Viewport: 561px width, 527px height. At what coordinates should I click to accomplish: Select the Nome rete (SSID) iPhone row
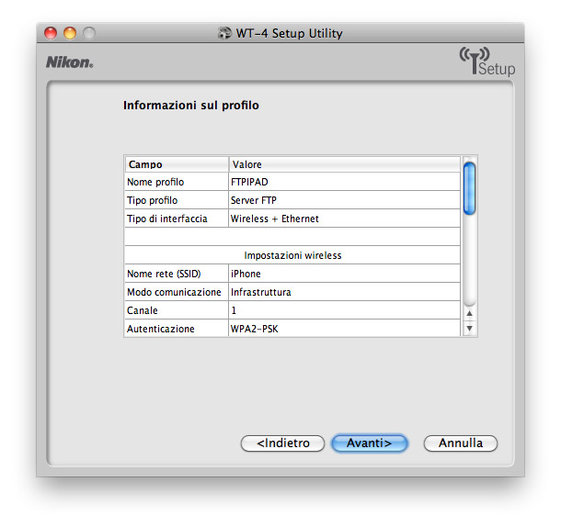point(292,274)
